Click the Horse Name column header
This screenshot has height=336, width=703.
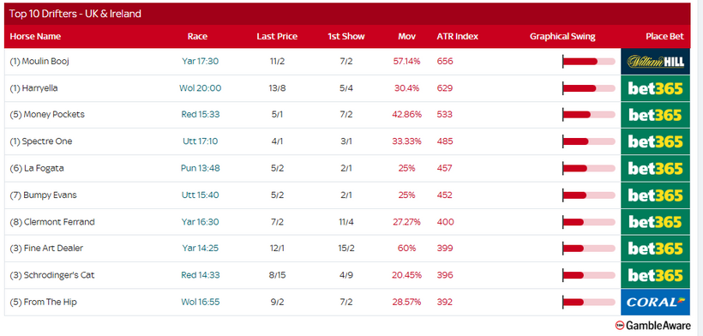35,36
